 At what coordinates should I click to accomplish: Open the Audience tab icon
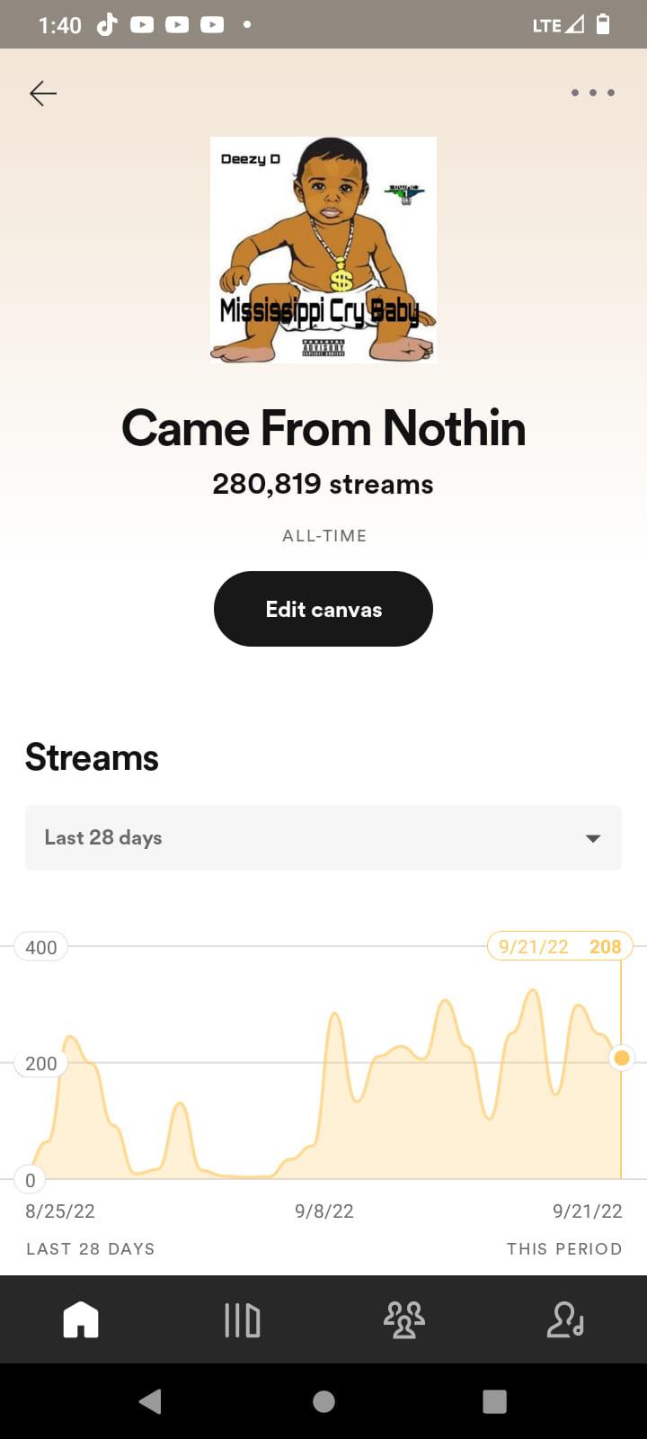(x=404, y=1320)
